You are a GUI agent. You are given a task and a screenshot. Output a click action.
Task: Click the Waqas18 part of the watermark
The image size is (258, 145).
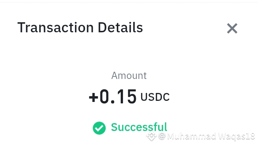pos(236,136)
